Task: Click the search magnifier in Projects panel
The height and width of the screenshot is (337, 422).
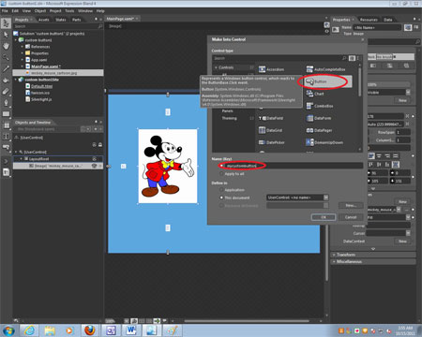Action: pyautogui.click(x=100, y=26)
